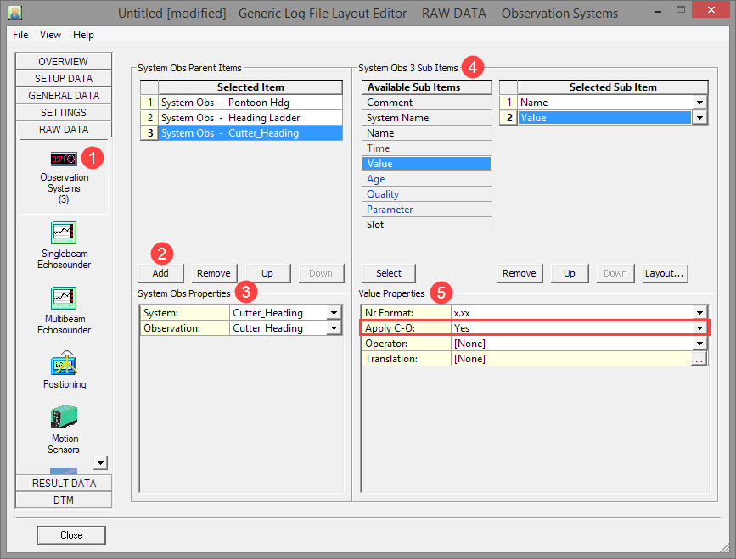The image size is (736, 559).
Task: Click the Translation [None] value field
Action: pyautogui.click(x=571, y=359)
